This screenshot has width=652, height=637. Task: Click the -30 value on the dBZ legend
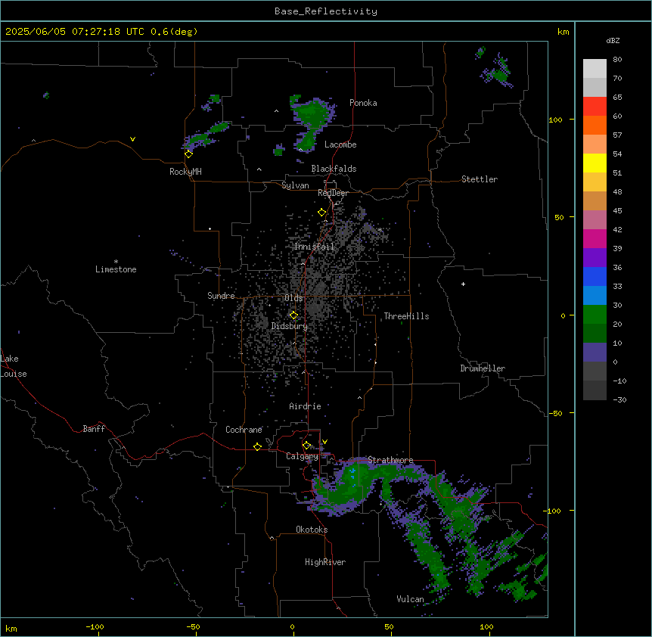click(x=619, y=399)
